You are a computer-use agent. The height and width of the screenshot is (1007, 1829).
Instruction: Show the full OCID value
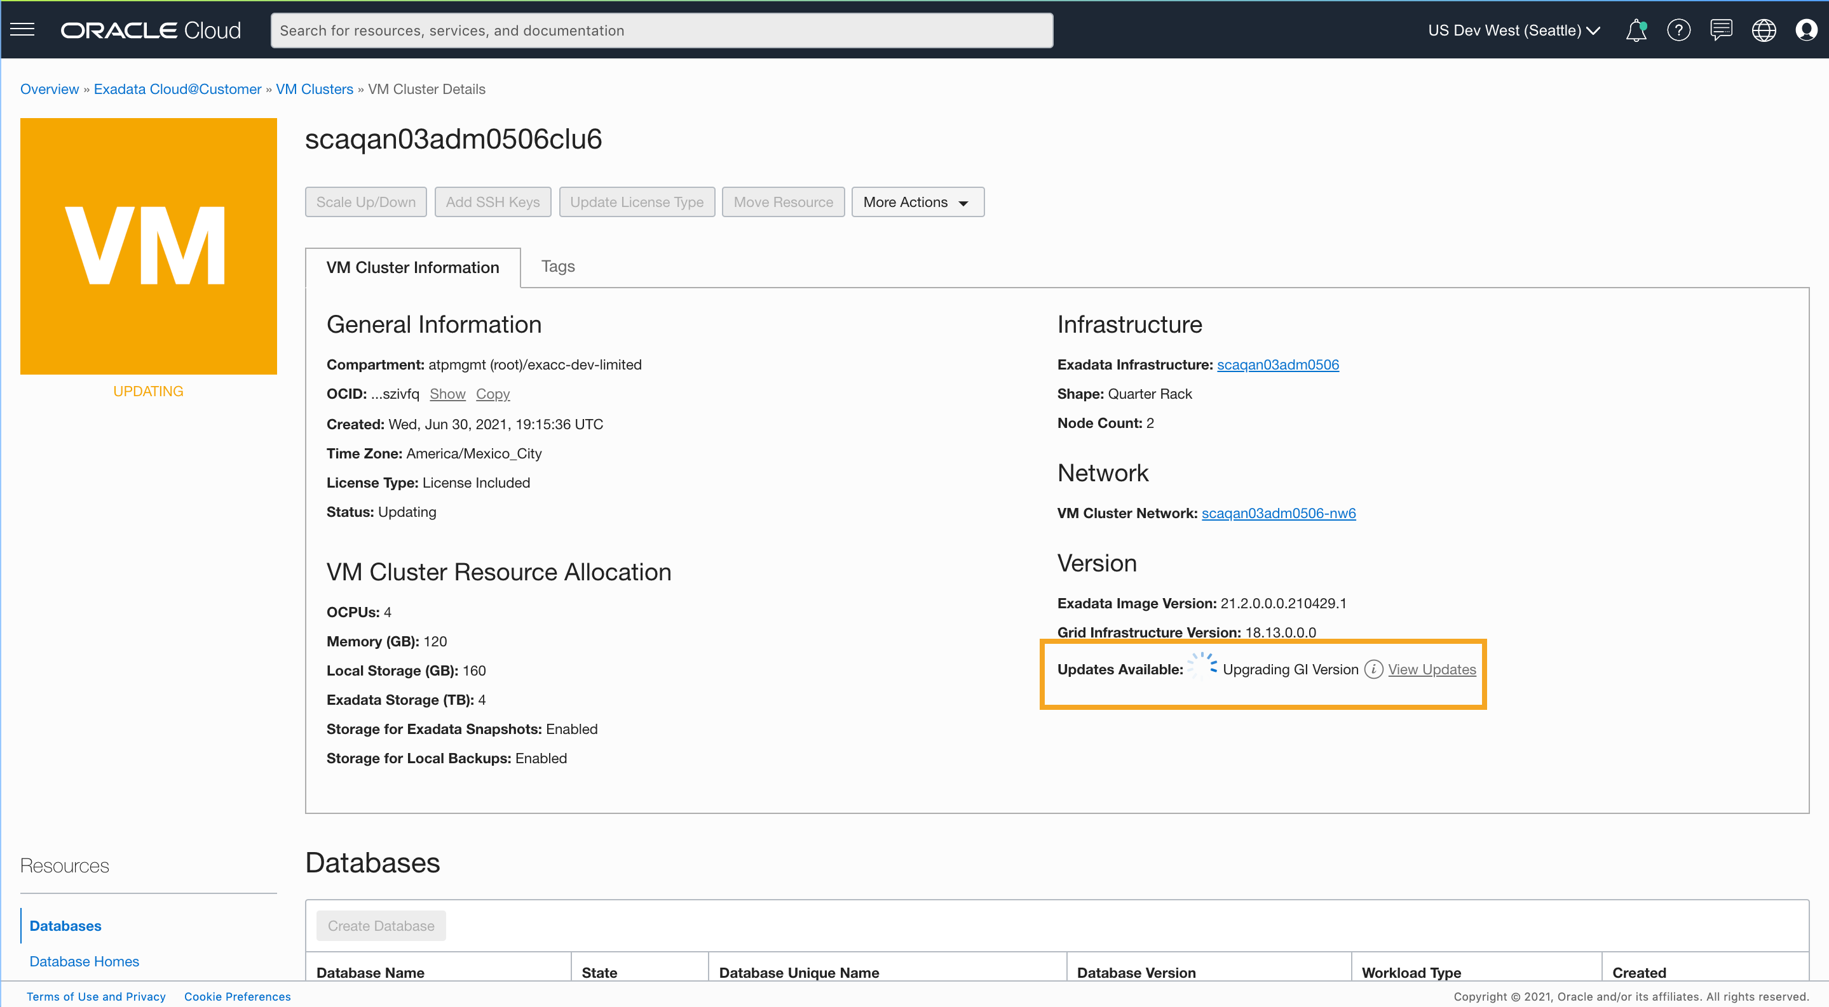(447, 394)
